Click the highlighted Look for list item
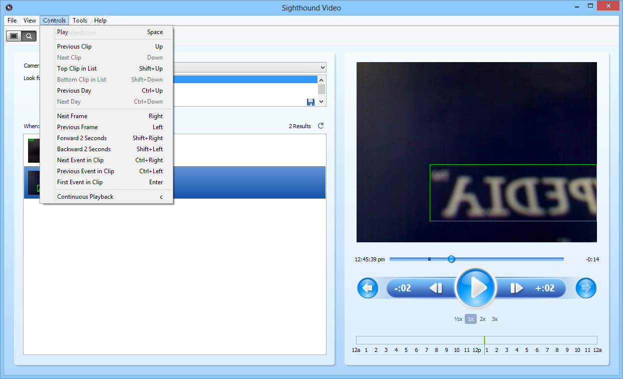The height and width of the screenshot is (379, 623). pos(245,79)
